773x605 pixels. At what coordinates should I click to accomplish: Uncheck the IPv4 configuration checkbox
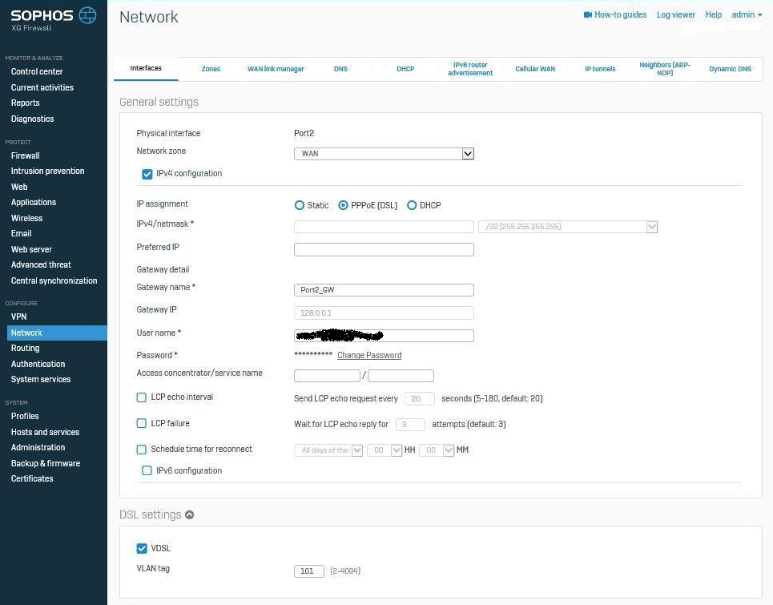pyautogui.click(x=147, y=174)
